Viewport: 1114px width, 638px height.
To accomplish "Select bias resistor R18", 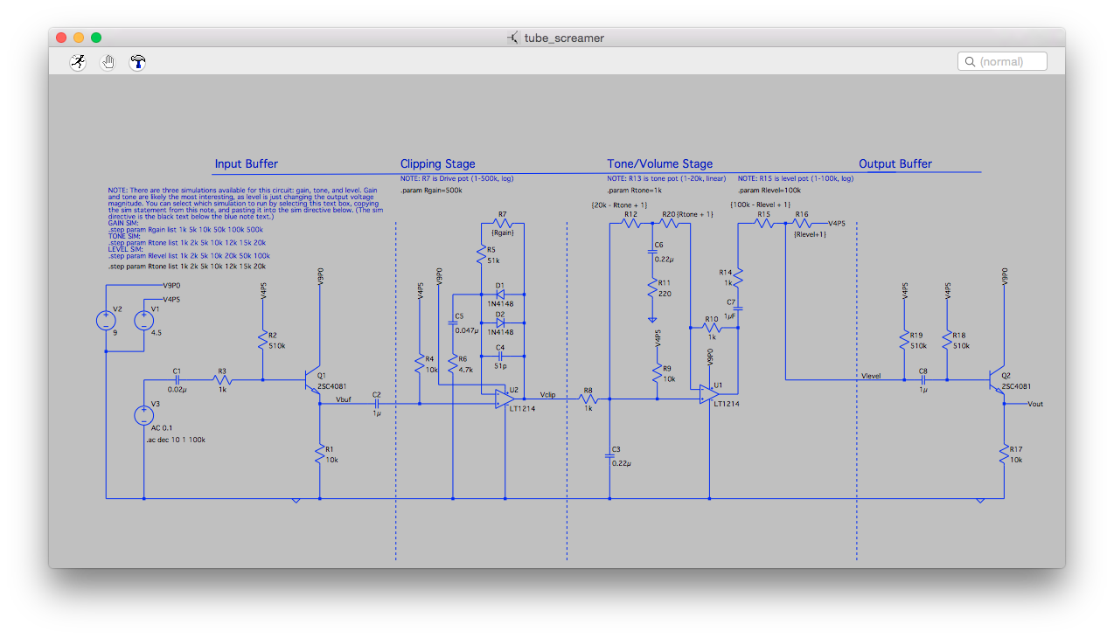I will click(949, 342).
